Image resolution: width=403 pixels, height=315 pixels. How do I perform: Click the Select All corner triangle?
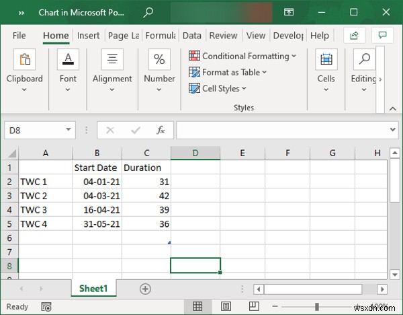click(11, 153)
